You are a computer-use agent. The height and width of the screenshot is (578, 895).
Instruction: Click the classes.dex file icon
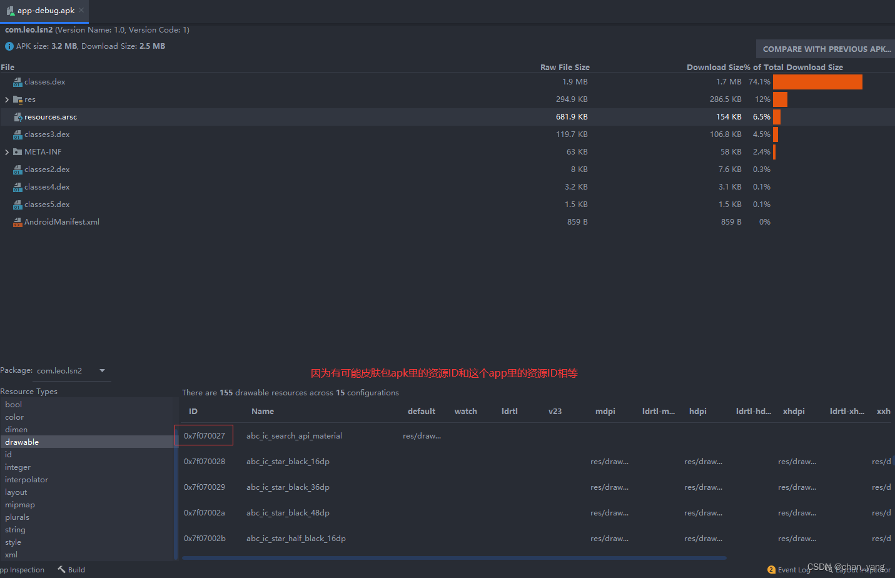(18, 82)
